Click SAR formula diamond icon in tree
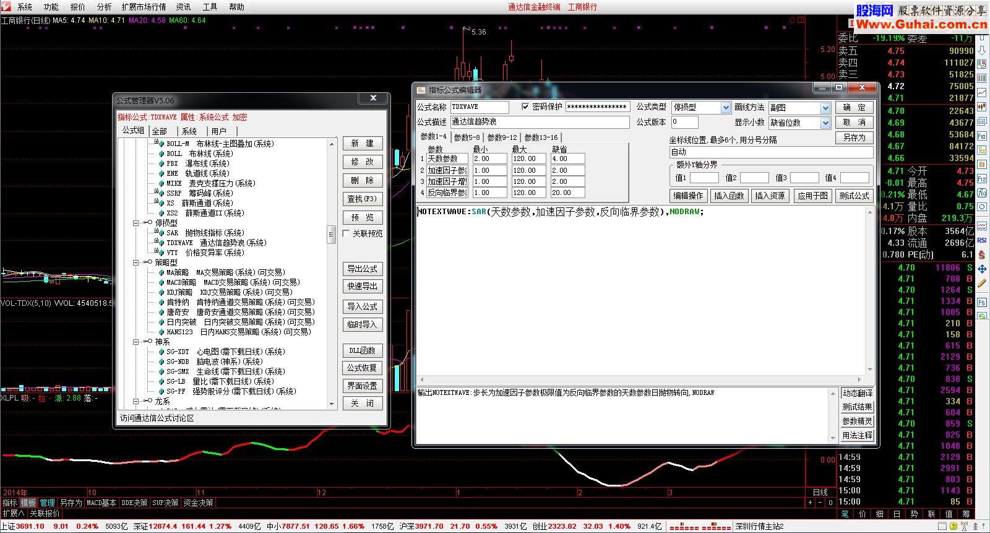 161,233
